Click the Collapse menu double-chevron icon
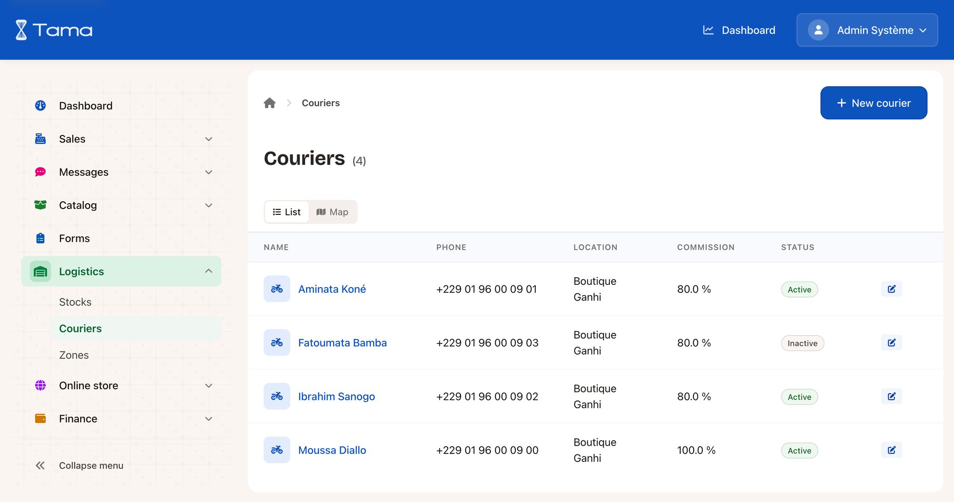The width and height of the screenshot is (954, 502). coord(40,465)
